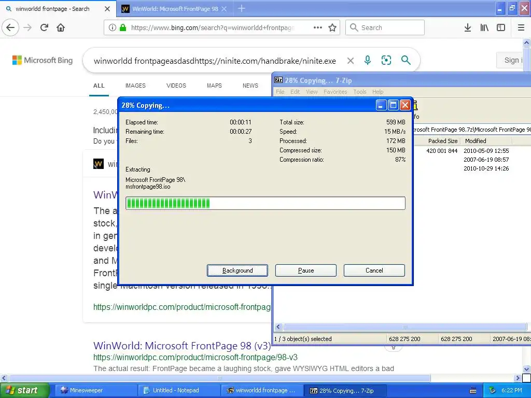Cancel the 7-Zip copying operation

[x=374, y=271]
